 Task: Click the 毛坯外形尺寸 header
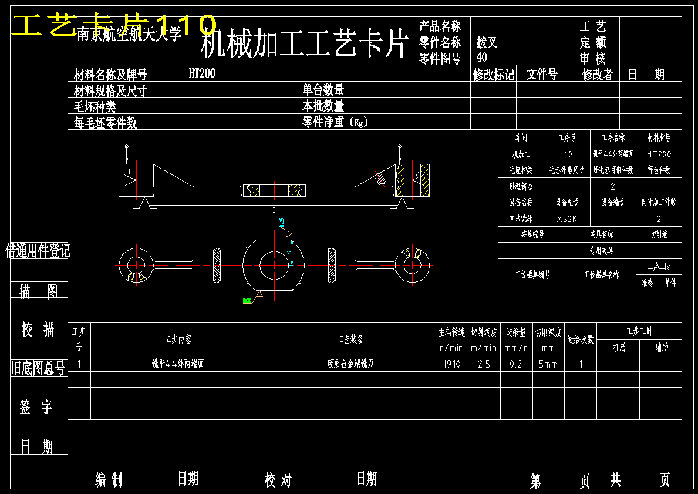567,170
